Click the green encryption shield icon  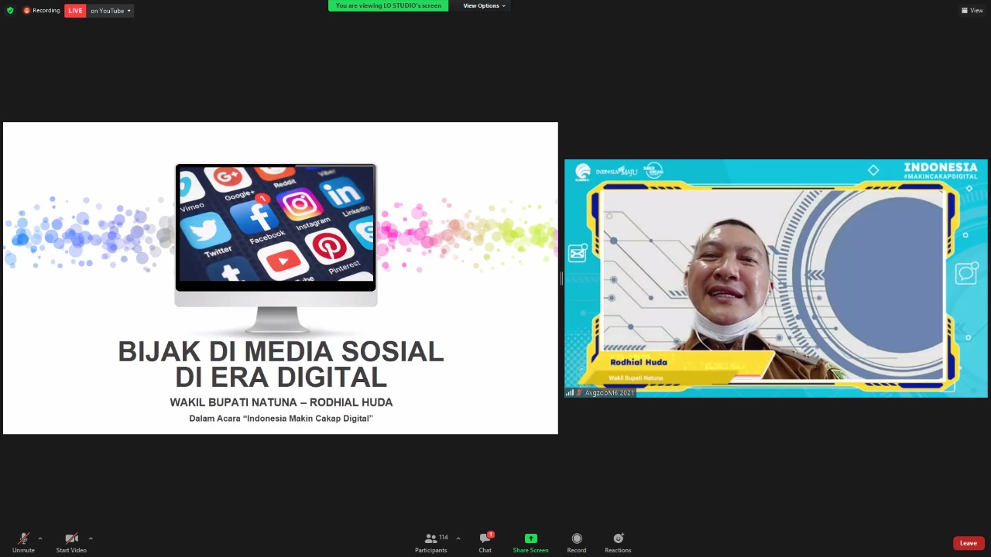click(x=10, y=10)
